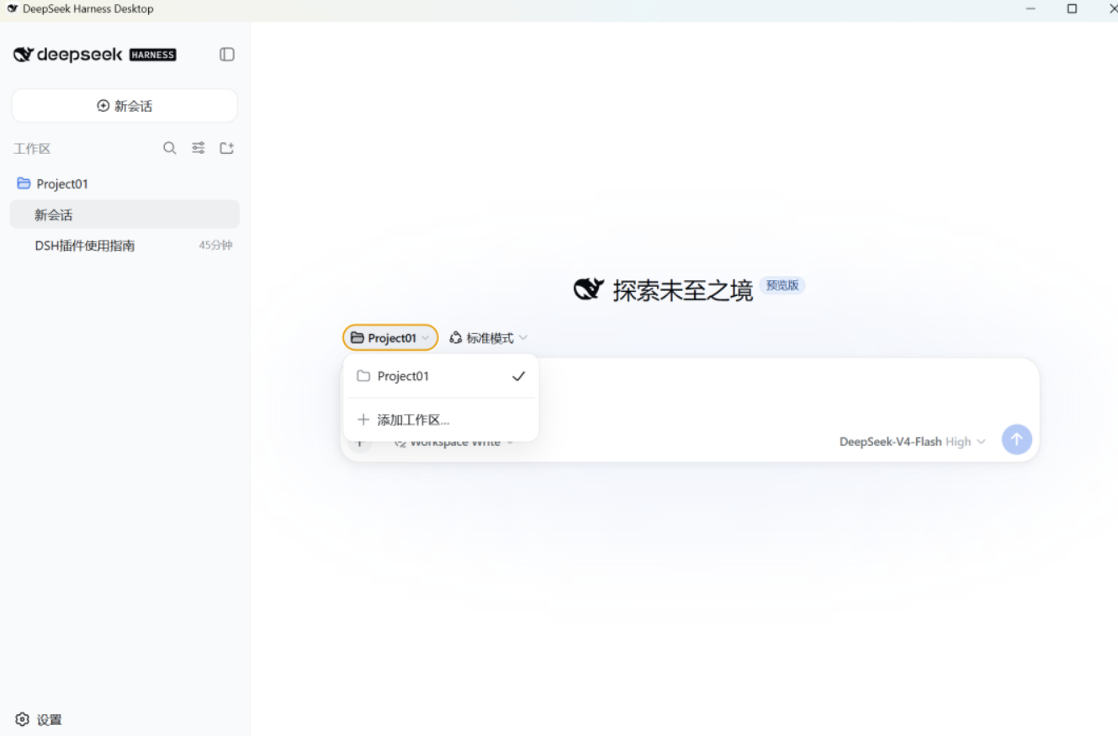Search workspaces using the magnifier icon
Viewport: 1118px width, 736px height.
coord(170,148)
